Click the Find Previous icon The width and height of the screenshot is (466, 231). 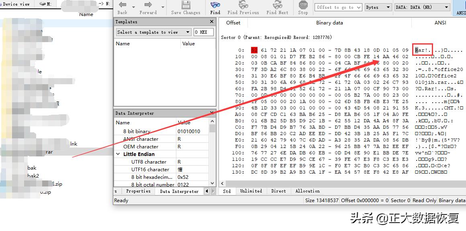[x=243, y=5]
